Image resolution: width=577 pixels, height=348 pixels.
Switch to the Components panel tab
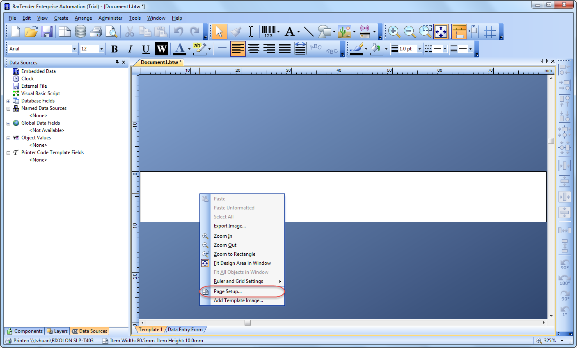25,331
